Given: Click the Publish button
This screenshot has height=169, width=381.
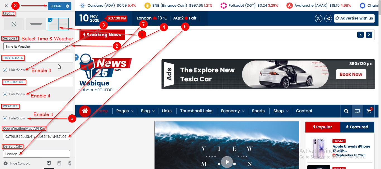Looking at the screenshot, I should pyautogui.click(x=56, y=6).
